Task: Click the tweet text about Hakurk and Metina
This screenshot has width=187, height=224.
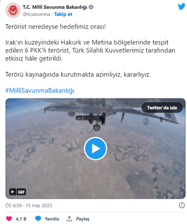Action: pos(90,50)
